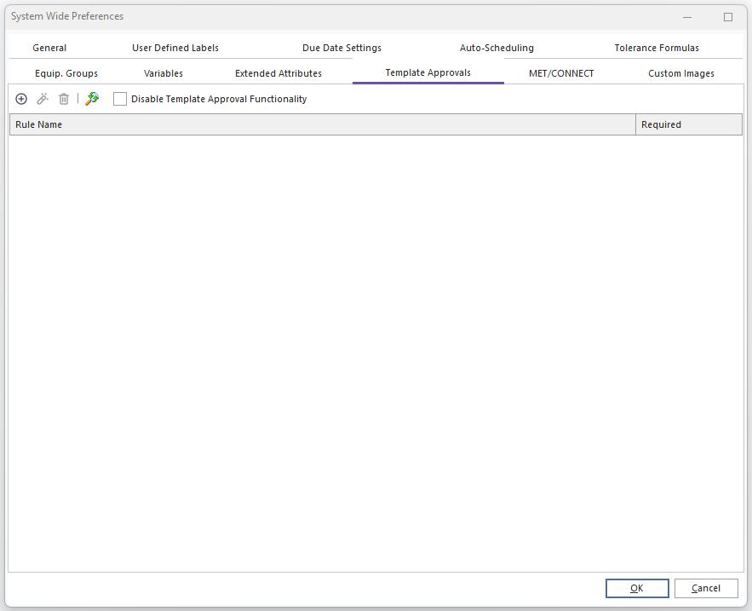Go to Custom Images tab
Screen dimensions: 752x611
click(681, 73)
